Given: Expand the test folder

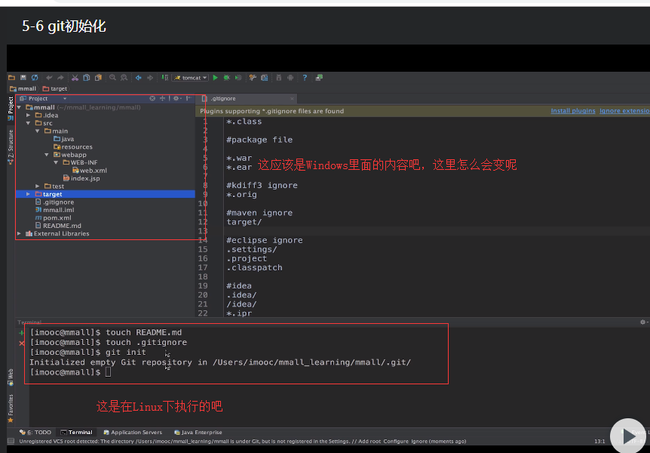Looking at the screenshot, I should [x=37, y=186].
